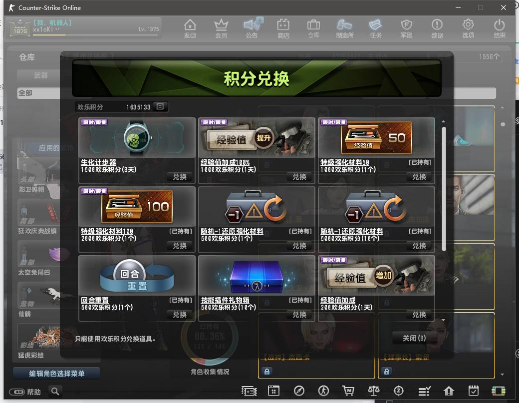Open the 回合重置 item name link
519x403 pixels.
(95, 300)
